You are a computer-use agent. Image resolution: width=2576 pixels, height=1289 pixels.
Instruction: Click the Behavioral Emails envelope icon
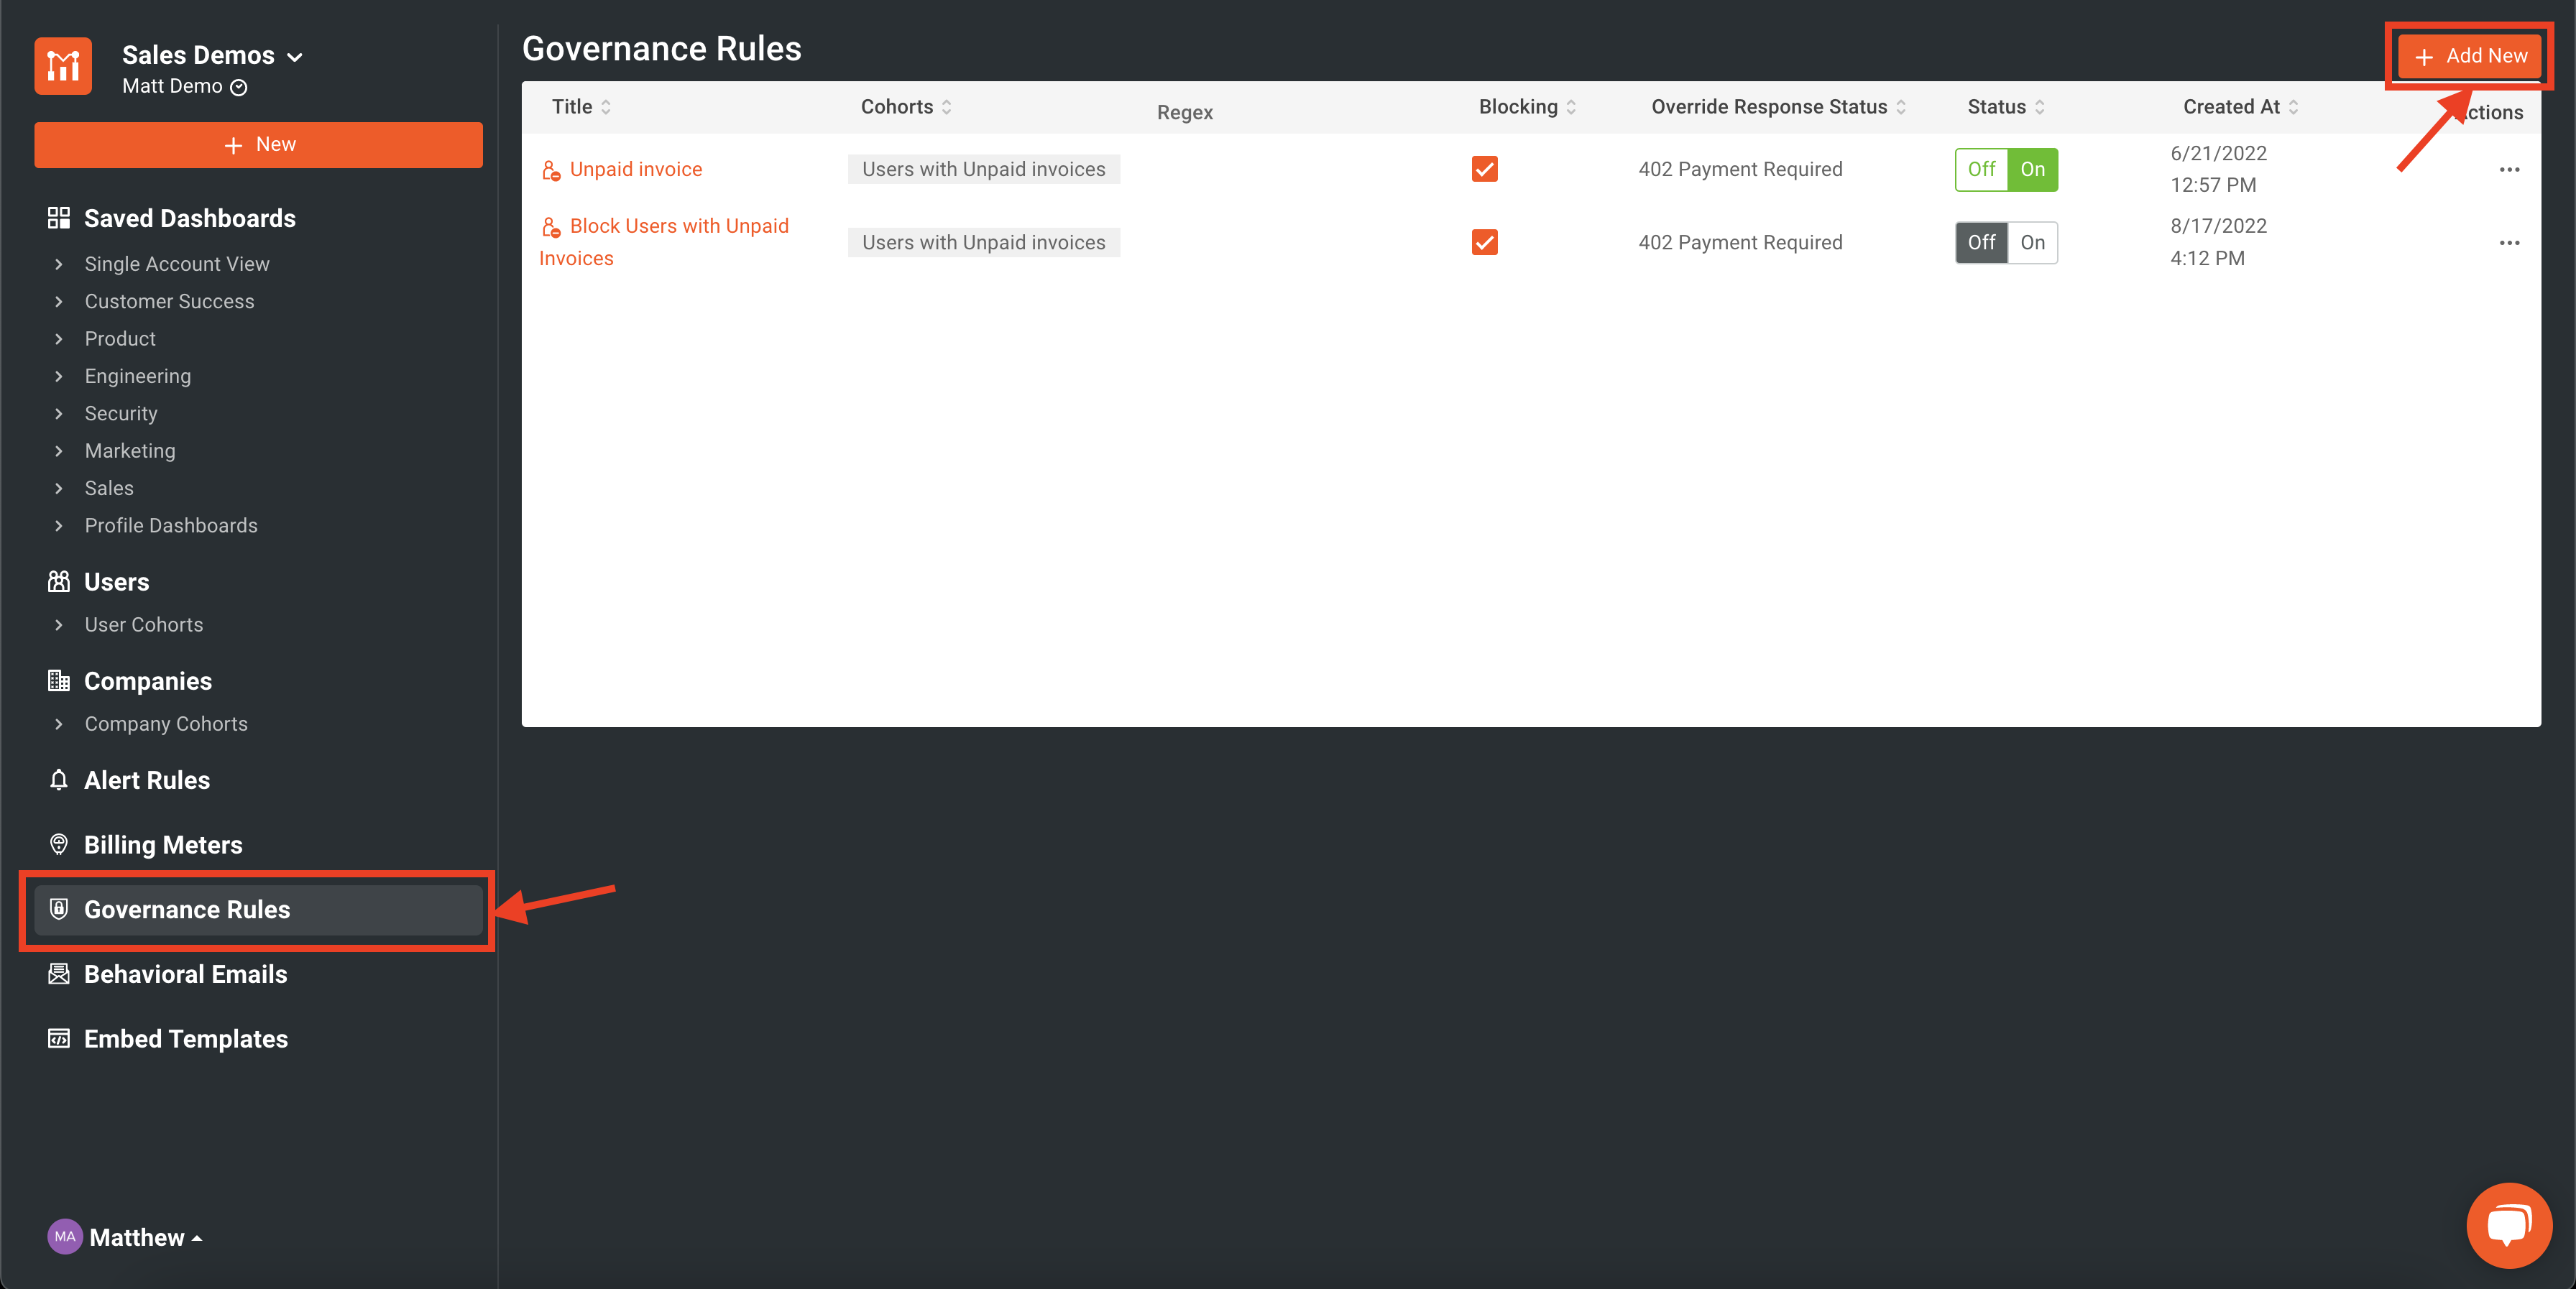click(59, 974)
